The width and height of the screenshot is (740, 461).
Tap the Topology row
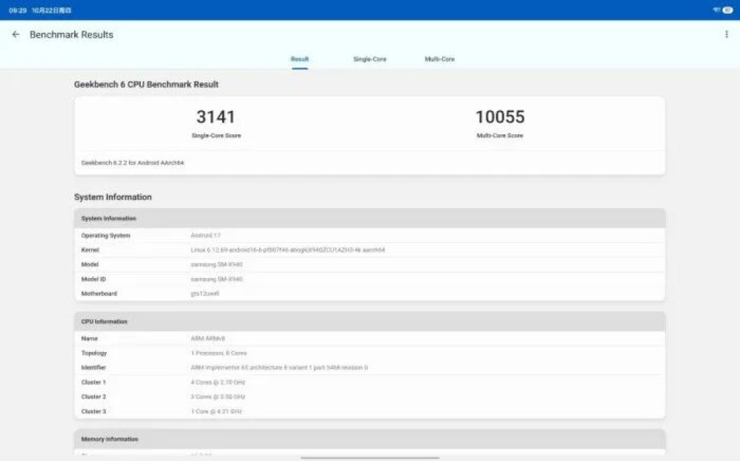pos(369,353)
